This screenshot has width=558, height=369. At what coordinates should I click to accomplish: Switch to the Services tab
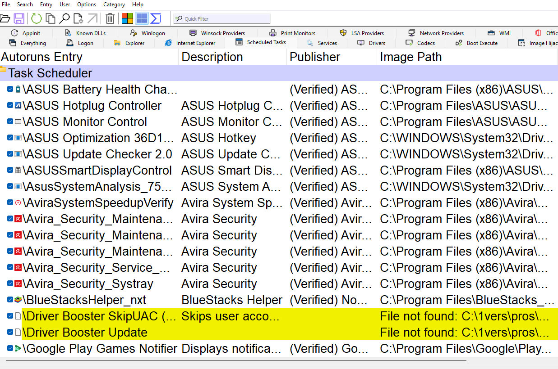tap(322, 43)
